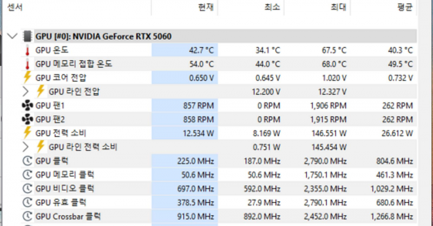Click the fan icon for GPU 팬1

pyautogui.click(x=28, y=106)
